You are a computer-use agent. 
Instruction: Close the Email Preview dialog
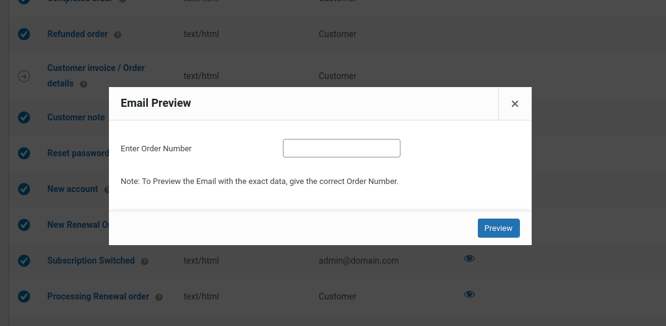514,104
